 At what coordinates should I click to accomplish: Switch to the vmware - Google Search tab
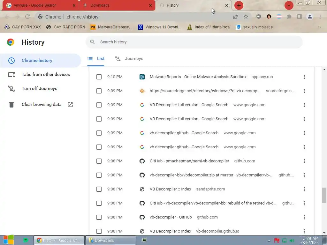[x=41, y=5]
